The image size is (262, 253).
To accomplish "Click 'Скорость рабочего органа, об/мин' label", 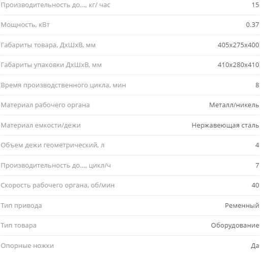I will pos(57,185).
